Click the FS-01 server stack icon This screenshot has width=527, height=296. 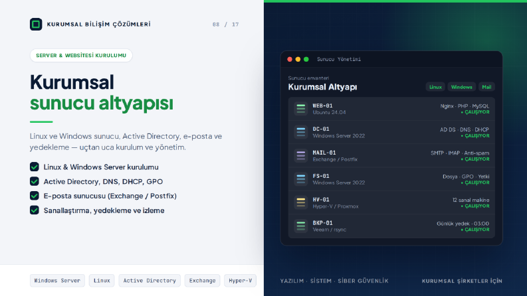(x=301, y=179)
